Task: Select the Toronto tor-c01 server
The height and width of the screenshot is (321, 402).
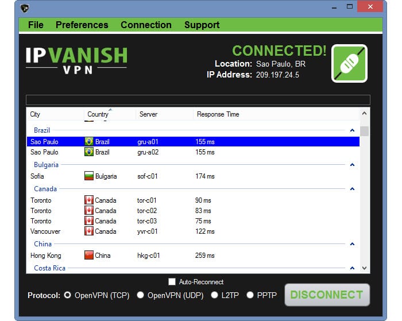Action: pyautogui.click(x=193, y=200)
